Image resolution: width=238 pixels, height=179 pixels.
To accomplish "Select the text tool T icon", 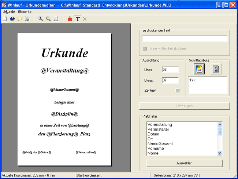I will [78, 19].
